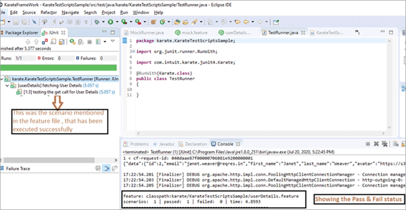Open the MockRunner.java editor tab

(x=144, y=32)
